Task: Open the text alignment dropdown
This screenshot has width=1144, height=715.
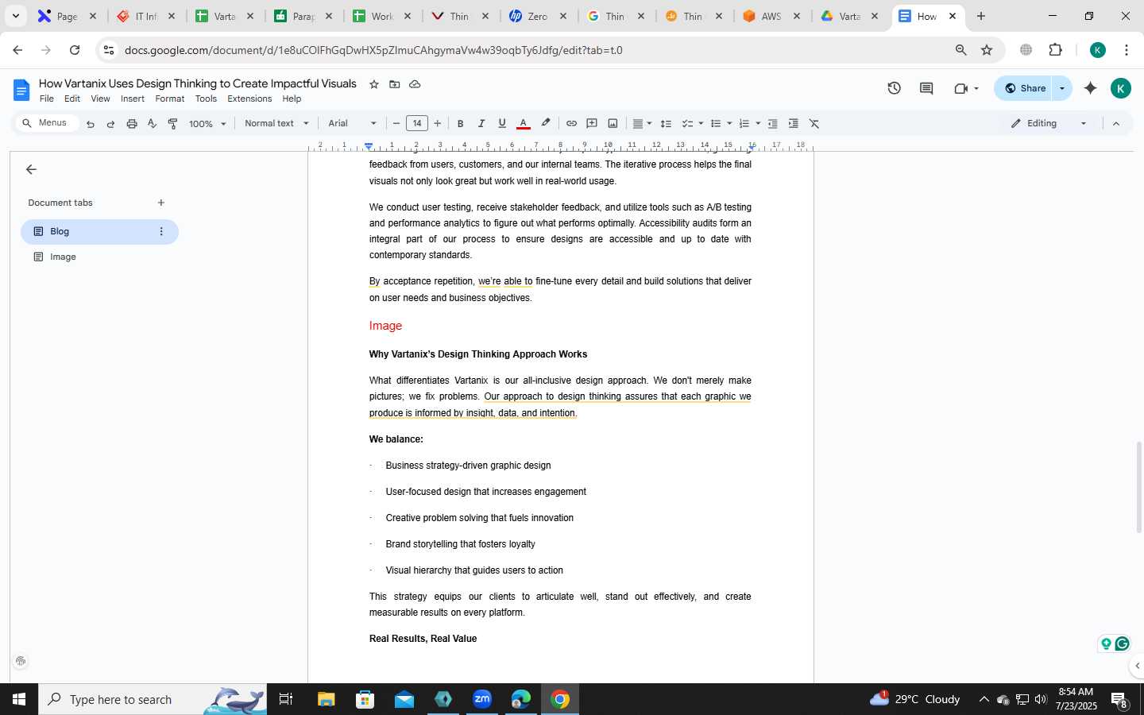Action: pos(642,124)
